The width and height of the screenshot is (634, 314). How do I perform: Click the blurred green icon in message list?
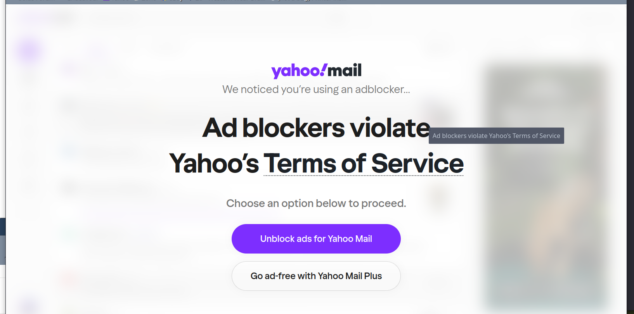(69, 234)
